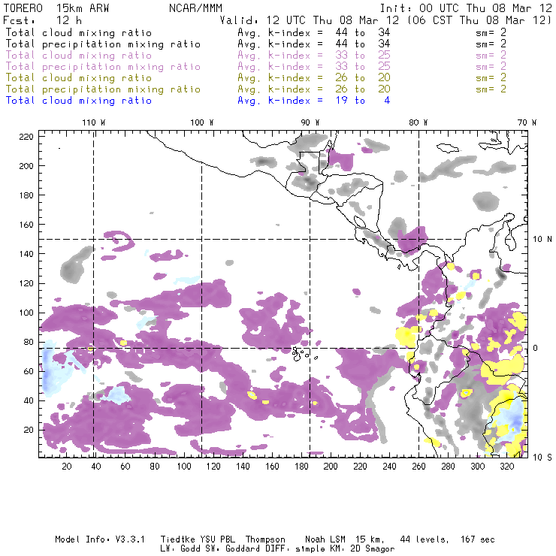Select the '80 W' longitude label
The width and height of the screenshot is (556, 556).
point(419,122)
